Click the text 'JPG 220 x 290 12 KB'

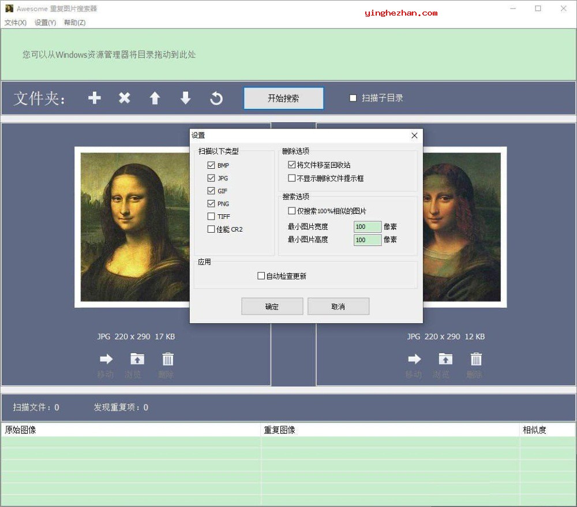(x=446, y=336)
